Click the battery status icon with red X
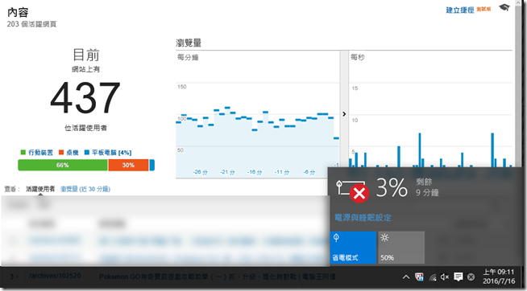 352,191
